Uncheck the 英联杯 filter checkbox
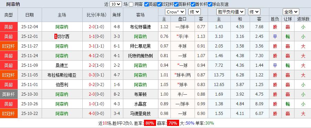The height and width of the screenshot is (128, 311). coord(176,4)
